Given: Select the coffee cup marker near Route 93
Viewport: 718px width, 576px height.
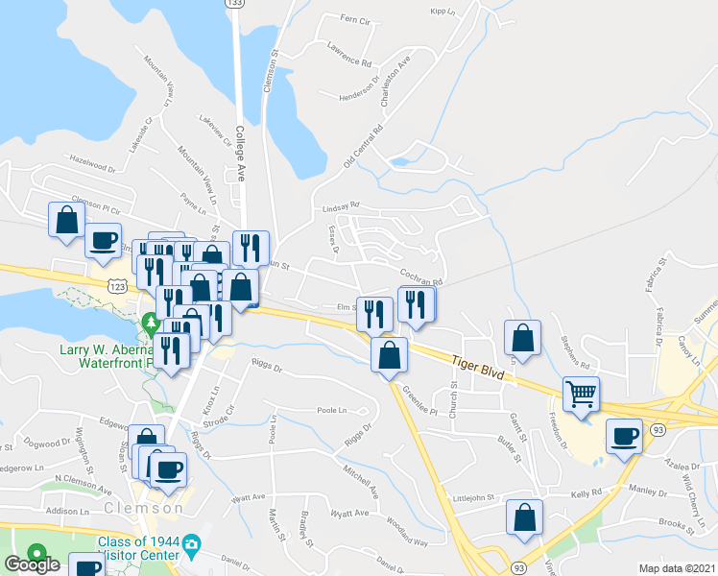Looking at the screenshot, I should click(624, 438).
